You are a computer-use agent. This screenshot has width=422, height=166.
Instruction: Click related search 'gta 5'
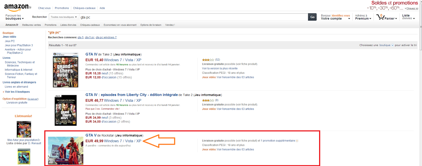click(x=80, y=37)
